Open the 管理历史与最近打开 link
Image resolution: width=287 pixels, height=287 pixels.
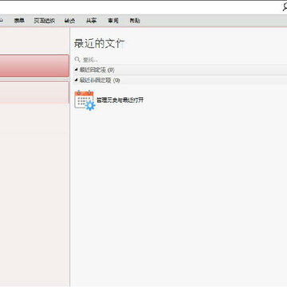pos(120,100)
